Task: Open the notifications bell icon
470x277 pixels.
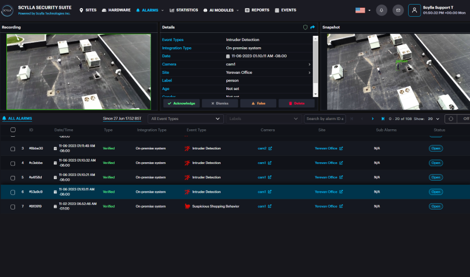Action: pos(381,10)
